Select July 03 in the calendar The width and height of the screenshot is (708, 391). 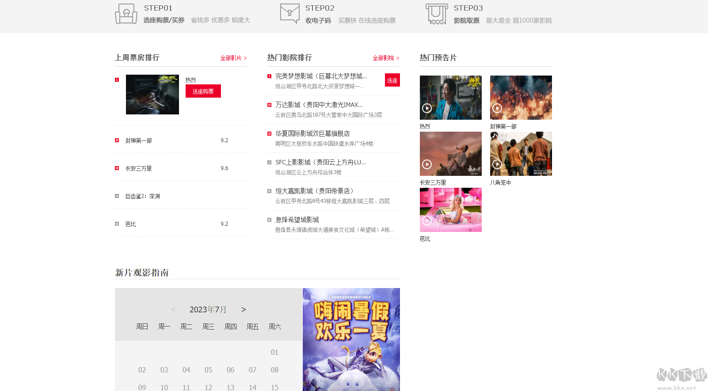pos(164,370)
